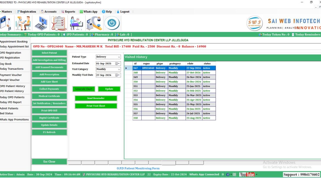Click the Generate Chart button
Viewport: 321px width, 178px height.
83,89
